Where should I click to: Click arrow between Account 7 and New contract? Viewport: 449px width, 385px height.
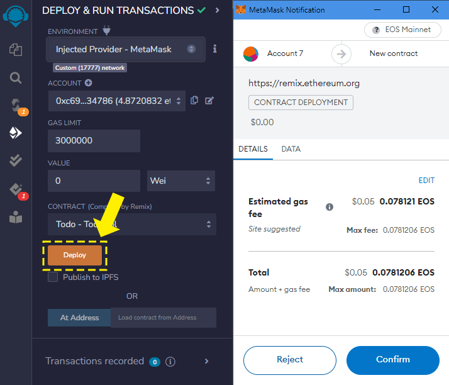point(341,54)
